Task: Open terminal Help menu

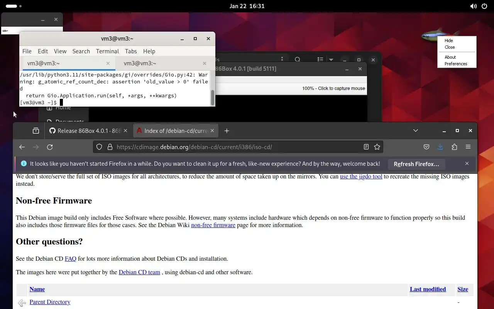Action: [149, 51]
